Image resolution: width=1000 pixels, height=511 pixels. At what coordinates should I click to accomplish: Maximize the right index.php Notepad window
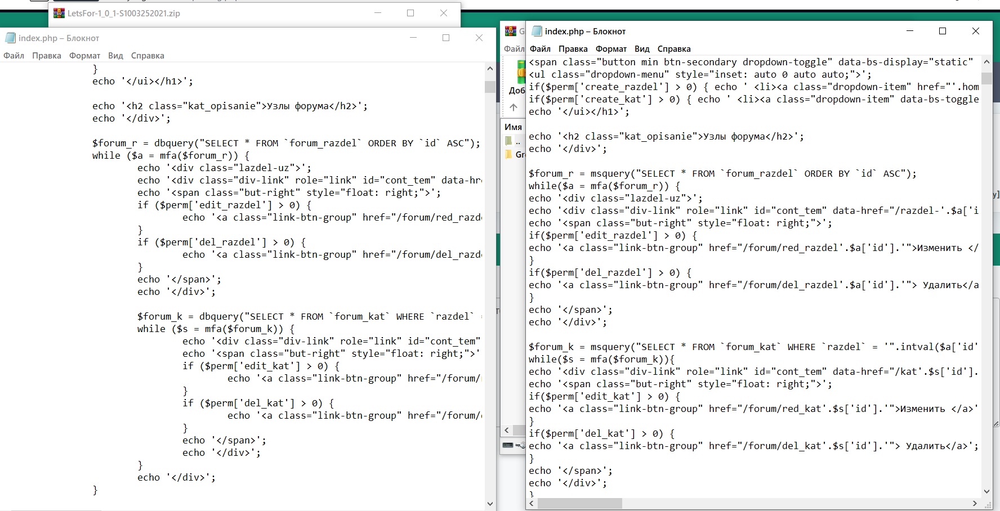click(x=943, y=31)
